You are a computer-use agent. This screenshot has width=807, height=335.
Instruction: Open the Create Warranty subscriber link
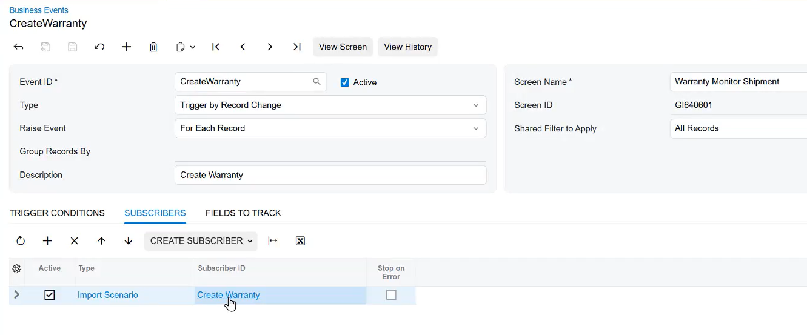coord(228,295)
